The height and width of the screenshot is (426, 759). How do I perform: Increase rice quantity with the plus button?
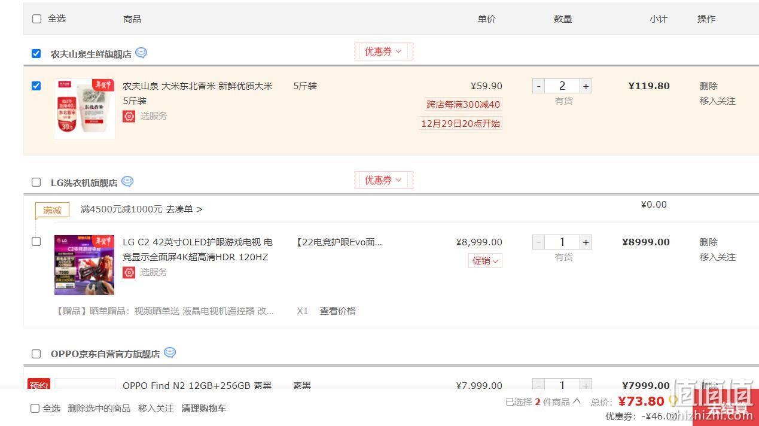tap(586, 86)
